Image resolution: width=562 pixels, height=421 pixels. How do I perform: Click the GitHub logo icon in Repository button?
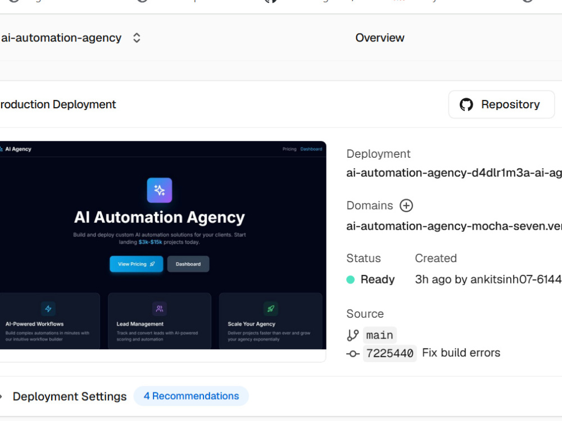pyautogui.click(x=466, y=104)
